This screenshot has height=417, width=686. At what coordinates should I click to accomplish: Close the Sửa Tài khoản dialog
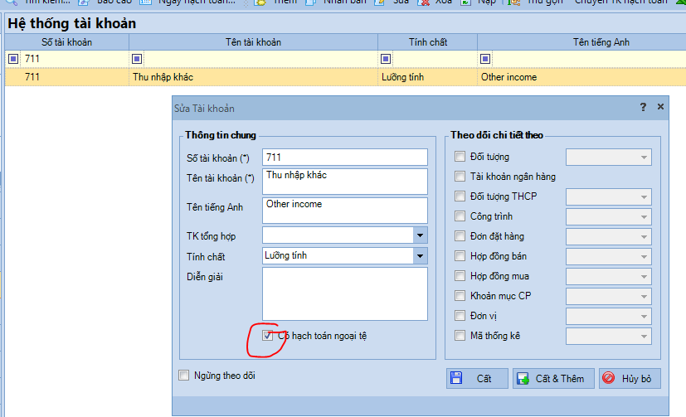coord(660,108)
